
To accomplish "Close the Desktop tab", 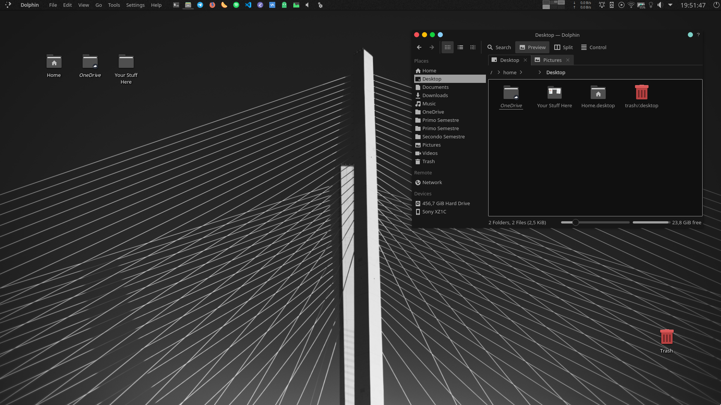I will (525, 60).
